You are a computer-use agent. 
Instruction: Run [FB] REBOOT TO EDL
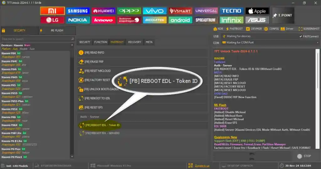[143, 98]
